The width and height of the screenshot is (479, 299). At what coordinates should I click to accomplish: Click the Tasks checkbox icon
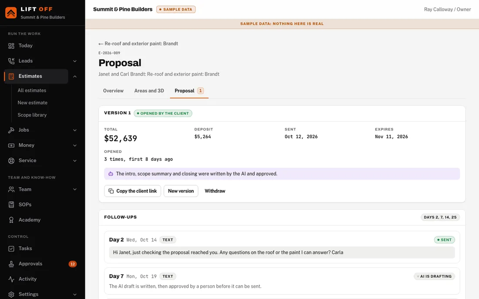pyautogui.click(x=11, y=249)
